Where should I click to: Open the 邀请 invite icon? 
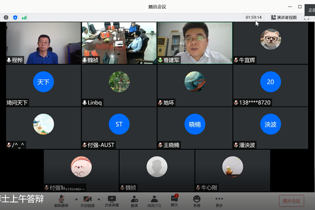134,201
